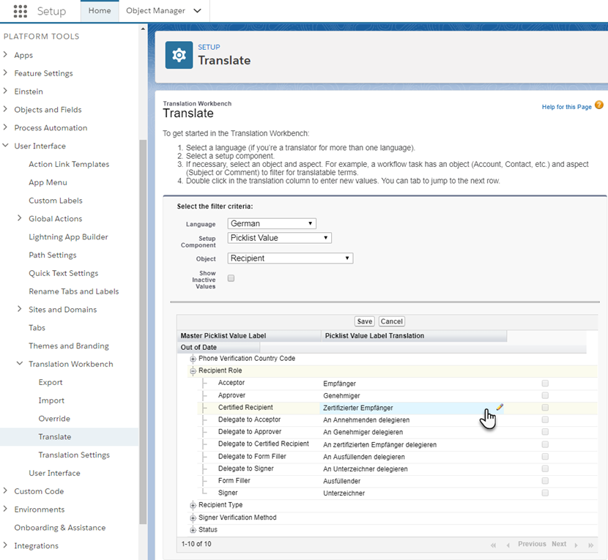This screenshot has width=608, height=560.
Task: Check the Out of Date box for Acceptor
Action: coord(544,382)
